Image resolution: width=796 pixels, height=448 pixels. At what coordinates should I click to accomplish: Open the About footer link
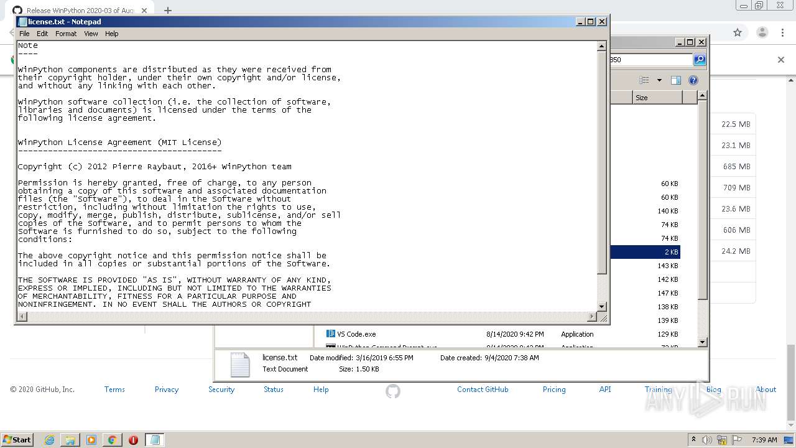766,390
